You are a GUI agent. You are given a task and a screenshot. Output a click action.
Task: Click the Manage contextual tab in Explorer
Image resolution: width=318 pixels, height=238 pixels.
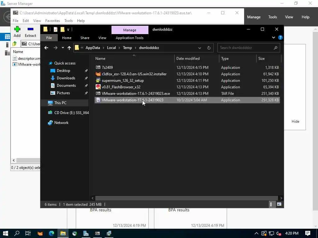pyautogui.click(x=130, y=30)
